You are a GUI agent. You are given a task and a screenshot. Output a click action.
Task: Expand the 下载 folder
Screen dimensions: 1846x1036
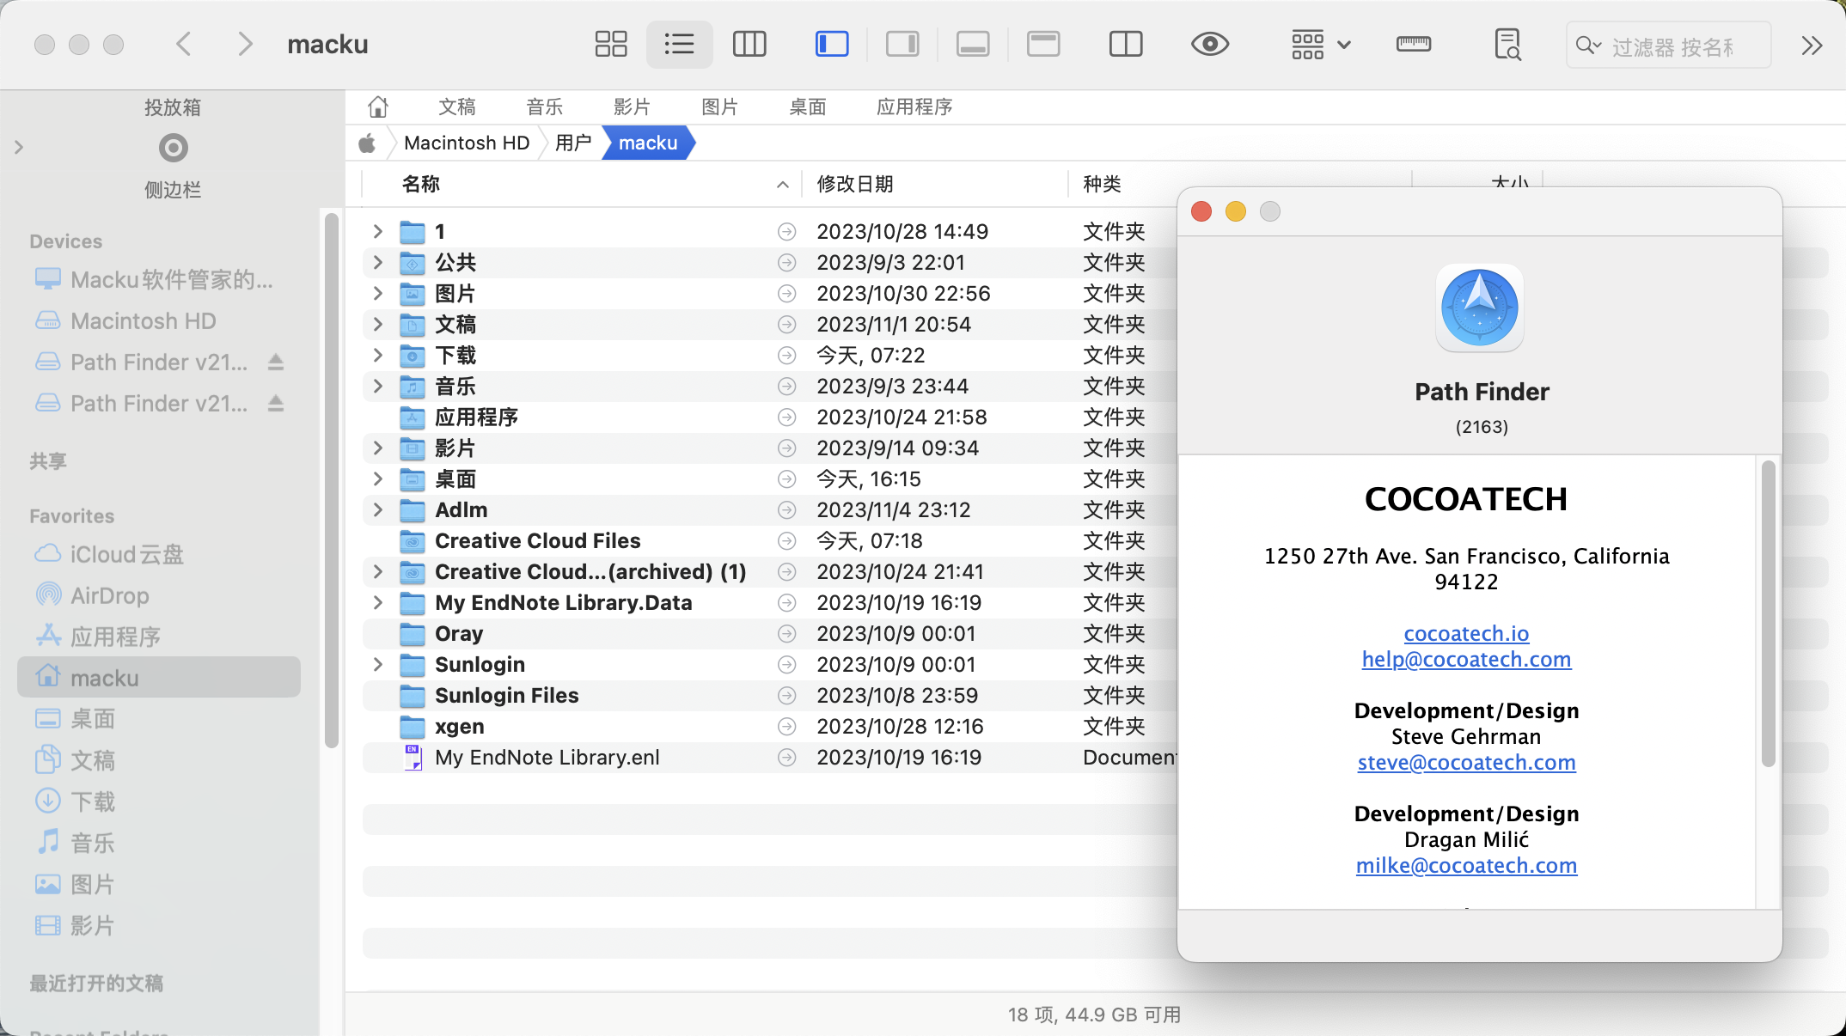coord(377,355)
